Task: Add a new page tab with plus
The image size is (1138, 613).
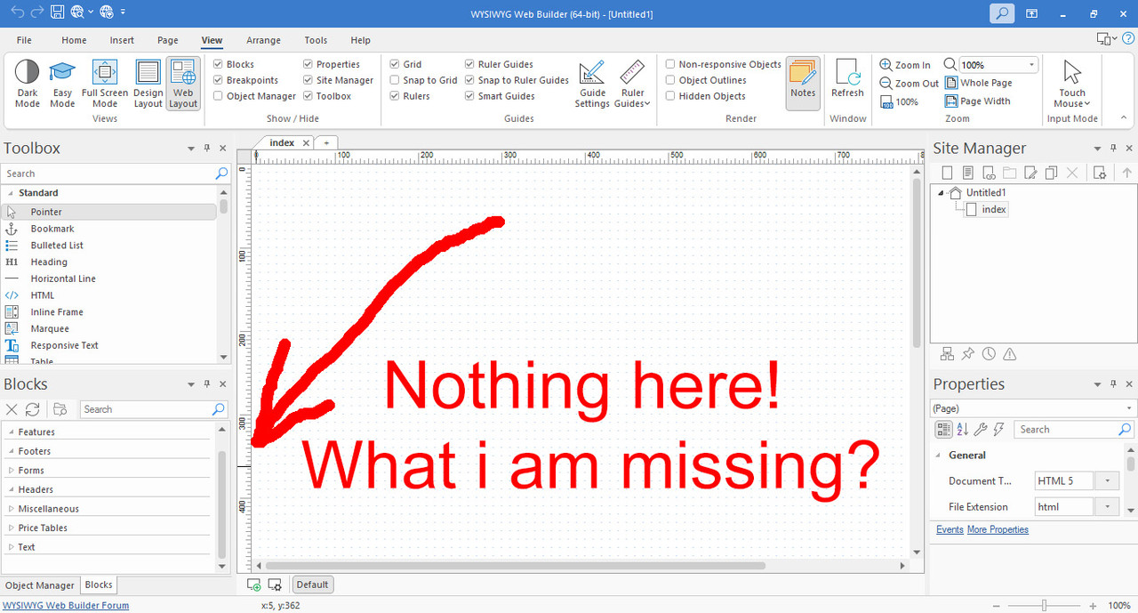Action: point(326,142)
